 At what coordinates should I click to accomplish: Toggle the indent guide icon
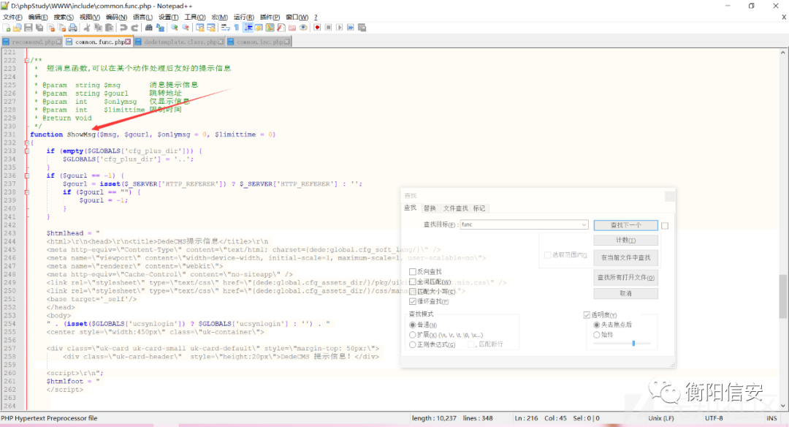(248, 28)
